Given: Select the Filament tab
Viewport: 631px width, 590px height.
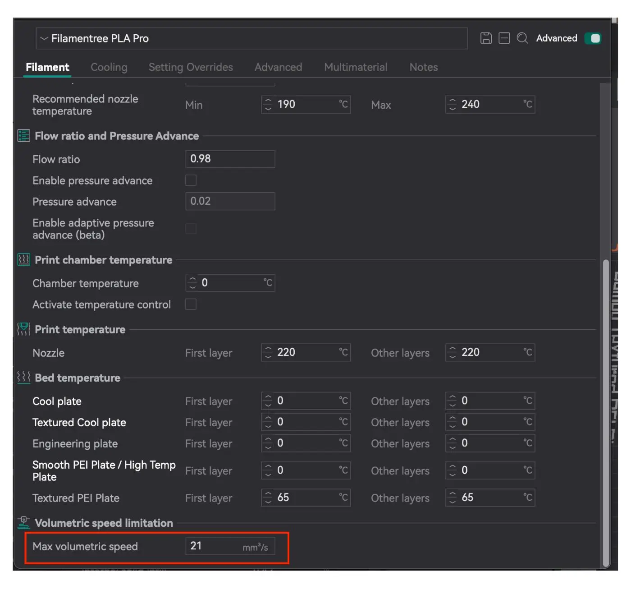Looking at the screenshot, I should pyautogui.click(x=47, y=67).
